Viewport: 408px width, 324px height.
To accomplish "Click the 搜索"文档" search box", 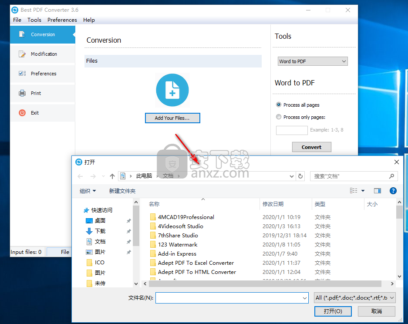I will (x=354, y=176).
